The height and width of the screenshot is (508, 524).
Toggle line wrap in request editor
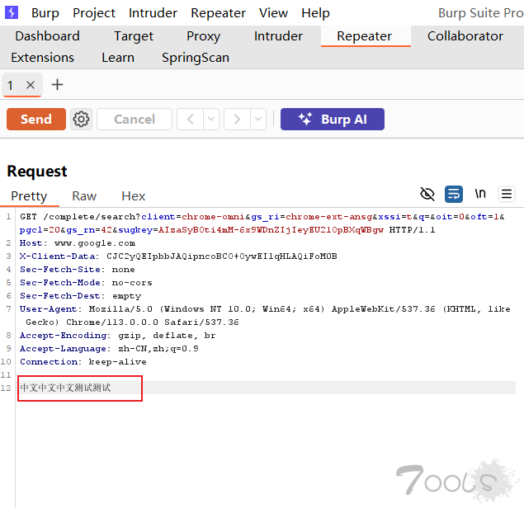coord(454,195)
